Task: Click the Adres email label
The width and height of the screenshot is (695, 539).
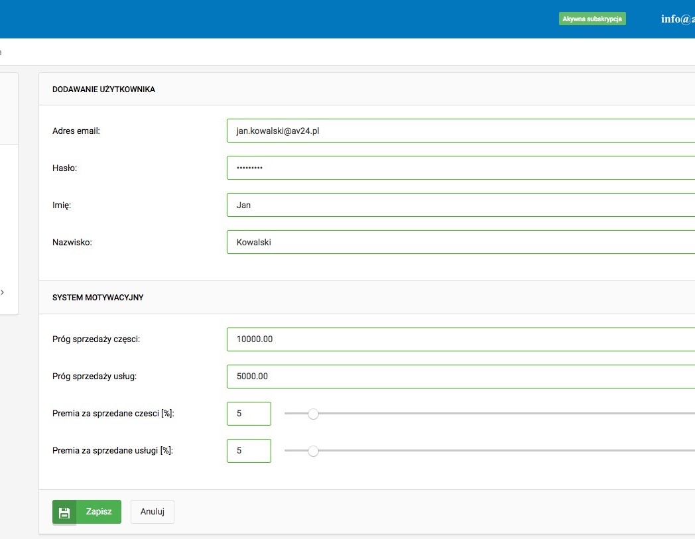Action: [x=76, y=131]
